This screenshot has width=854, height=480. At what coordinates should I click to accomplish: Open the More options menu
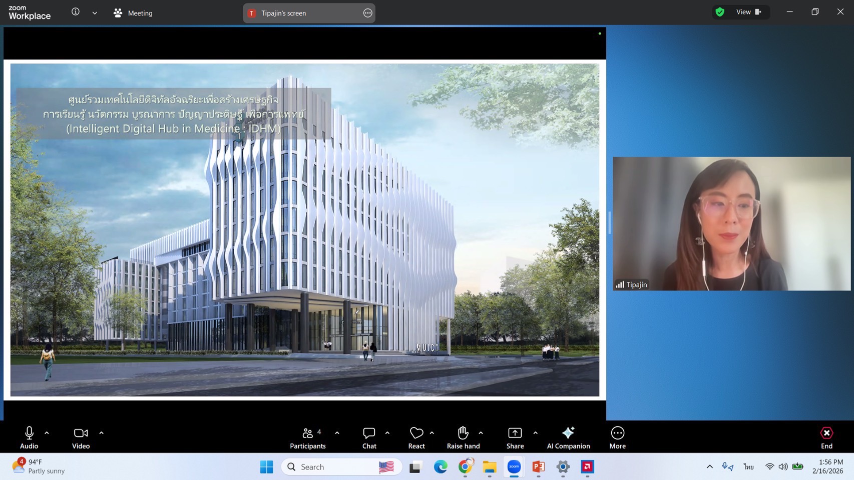[x=617, y=437]
